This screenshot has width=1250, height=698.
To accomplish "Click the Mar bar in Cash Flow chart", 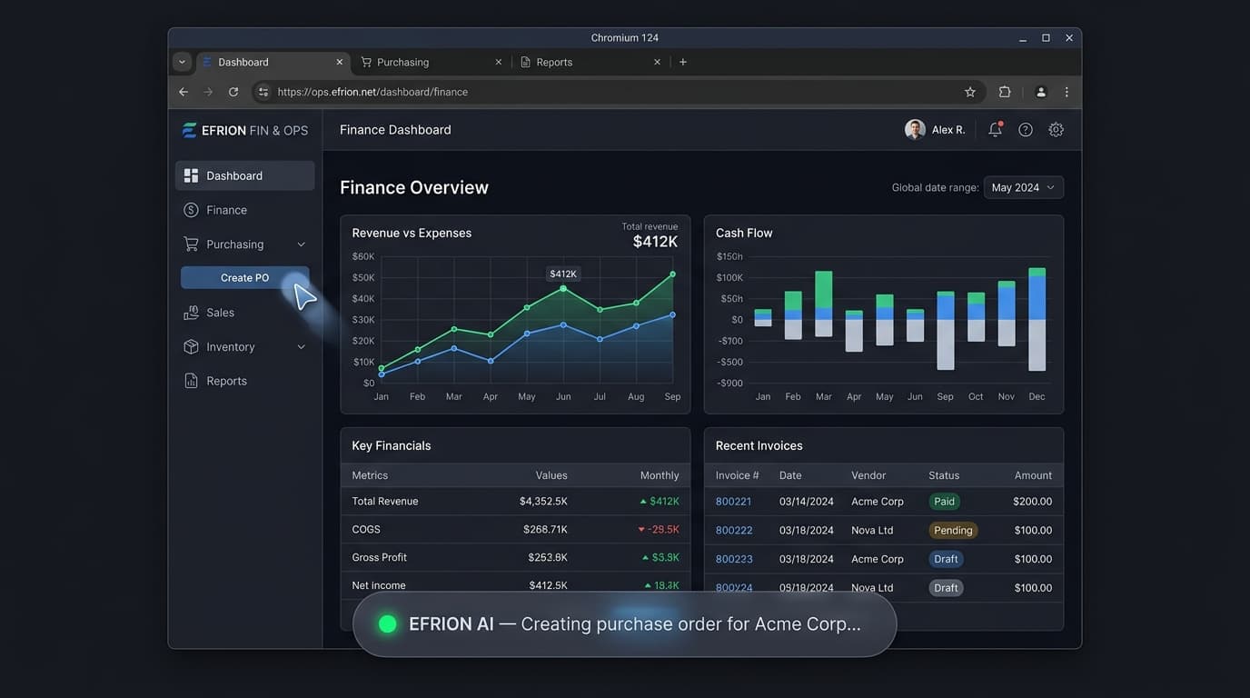I will click(x=824, y=304).
